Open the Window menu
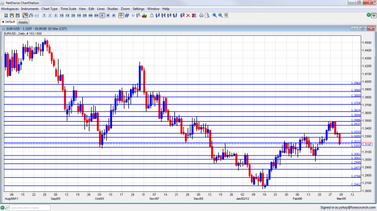This screenshot has width=377, height=211. (153, 9)
